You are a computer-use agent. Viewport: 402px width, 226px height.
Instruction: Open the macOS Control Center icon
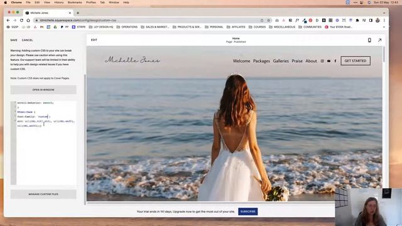click(362, 3)
